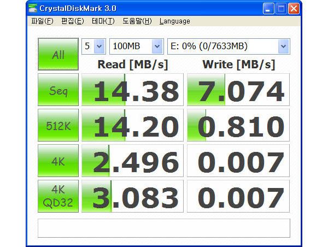Click the Seq write value 7.074

238,90
